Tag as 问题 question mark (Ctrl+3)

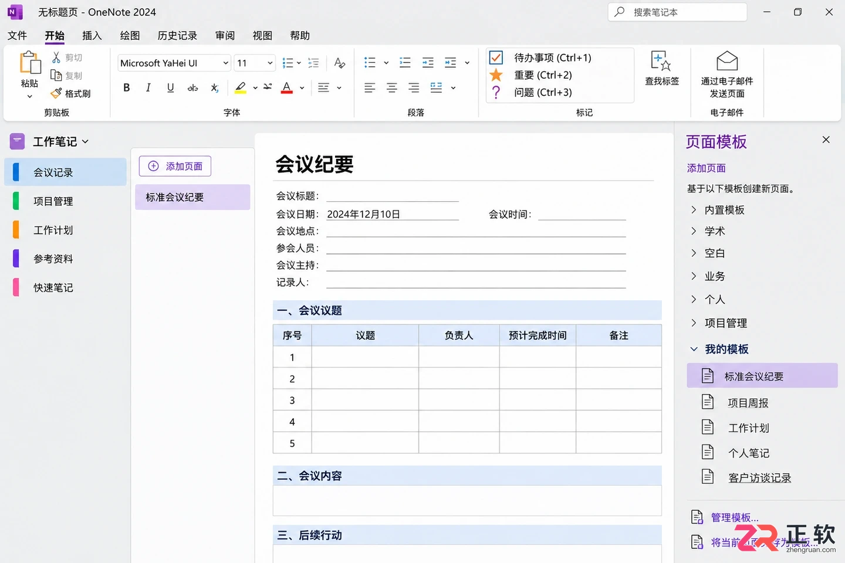tap(496, 93)
